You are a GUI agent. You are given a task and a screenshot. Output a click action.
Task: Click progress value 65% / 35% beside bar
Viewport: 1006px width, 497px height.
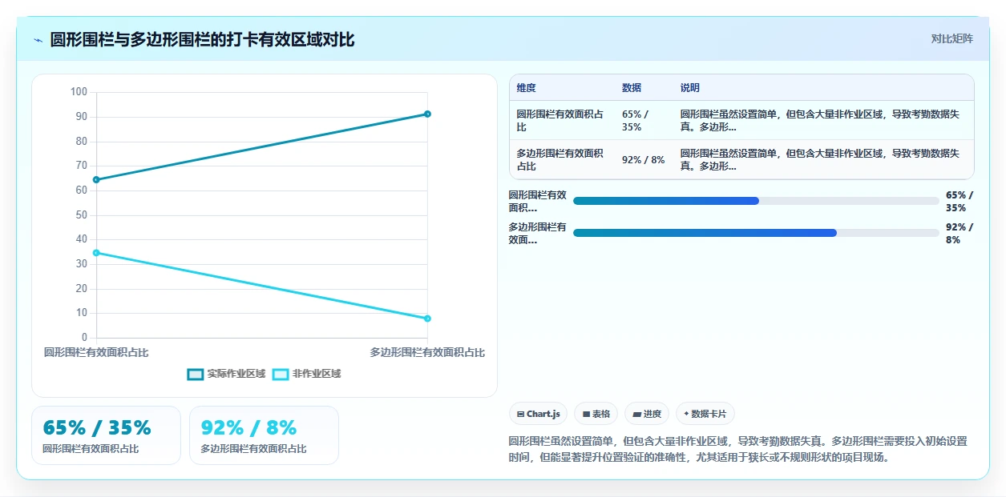click(960, 201)
